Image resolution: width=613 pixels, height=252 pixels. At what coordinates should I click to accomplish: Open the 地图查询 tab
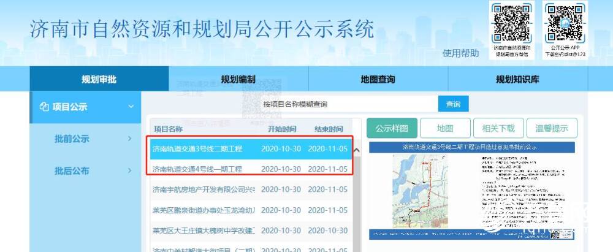(378, 79)
